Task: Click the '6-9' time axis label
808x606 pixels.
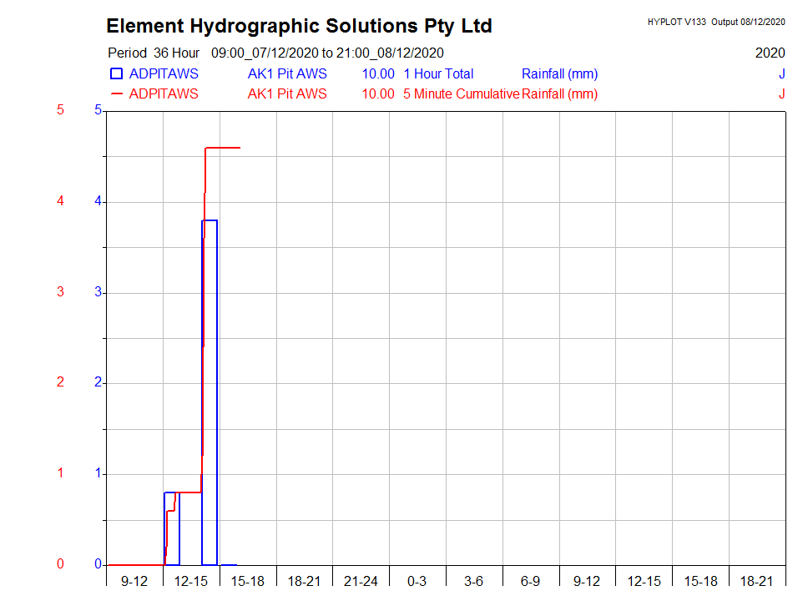Action: tap(530, 581)
